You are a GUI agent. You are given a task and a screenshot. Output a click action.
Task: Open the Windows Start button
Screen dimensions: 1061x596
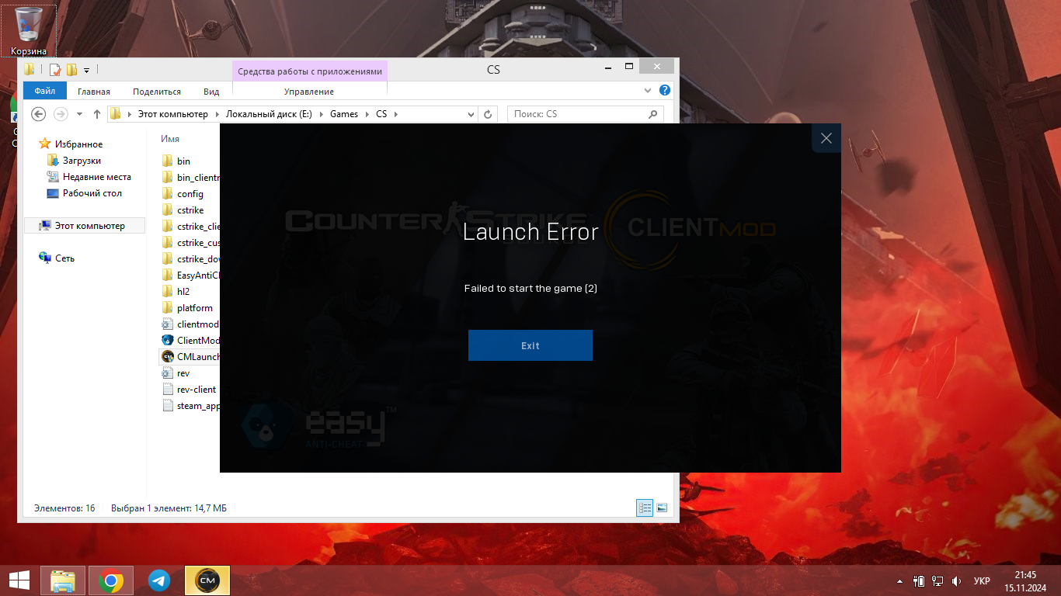pos(19,580)
